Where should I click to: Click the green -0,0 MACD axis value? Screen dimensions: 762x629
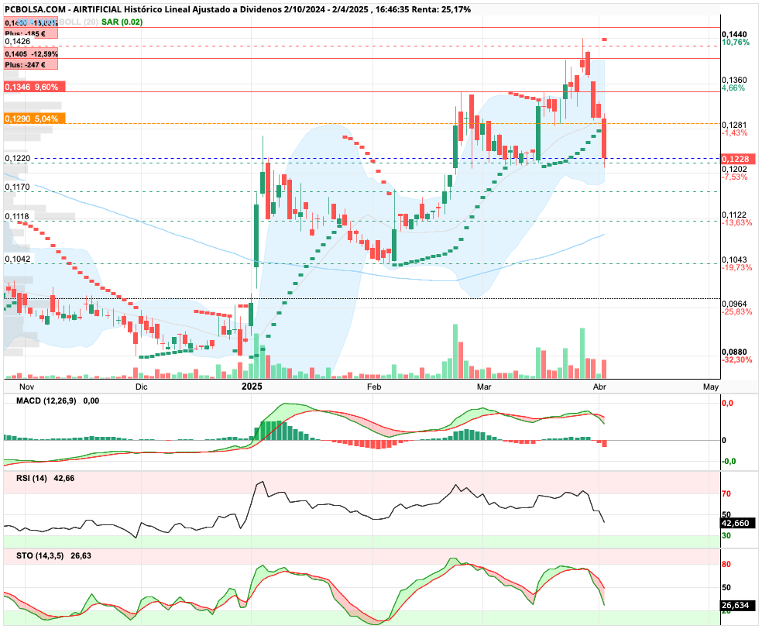(x=729, y=462)
